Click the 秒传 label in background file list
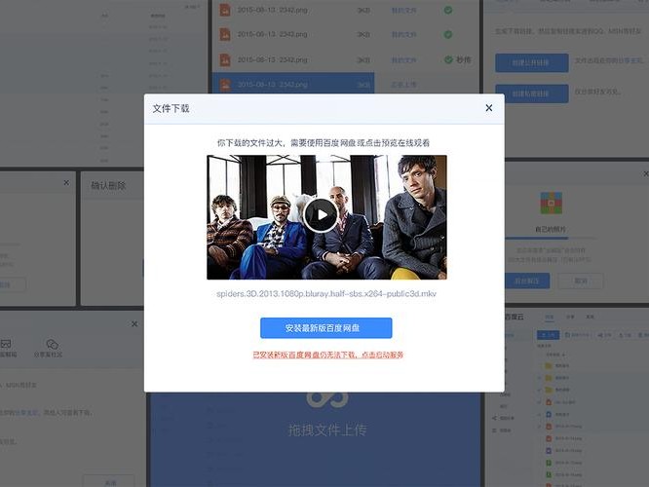649x487 pixels. coord(464,60)
